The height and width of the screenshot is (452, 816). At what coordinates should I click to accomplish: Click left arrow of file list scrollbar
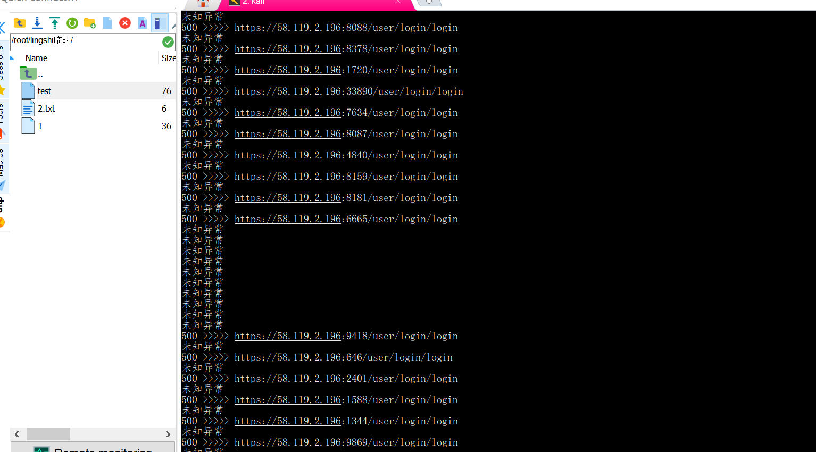coord(17,434)
